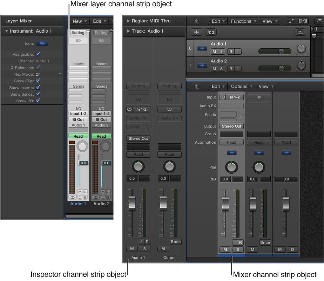Click the Audio 1 track waveform icon
The width and height of the screenshot is (324, 281).
(x=202, y=48)
